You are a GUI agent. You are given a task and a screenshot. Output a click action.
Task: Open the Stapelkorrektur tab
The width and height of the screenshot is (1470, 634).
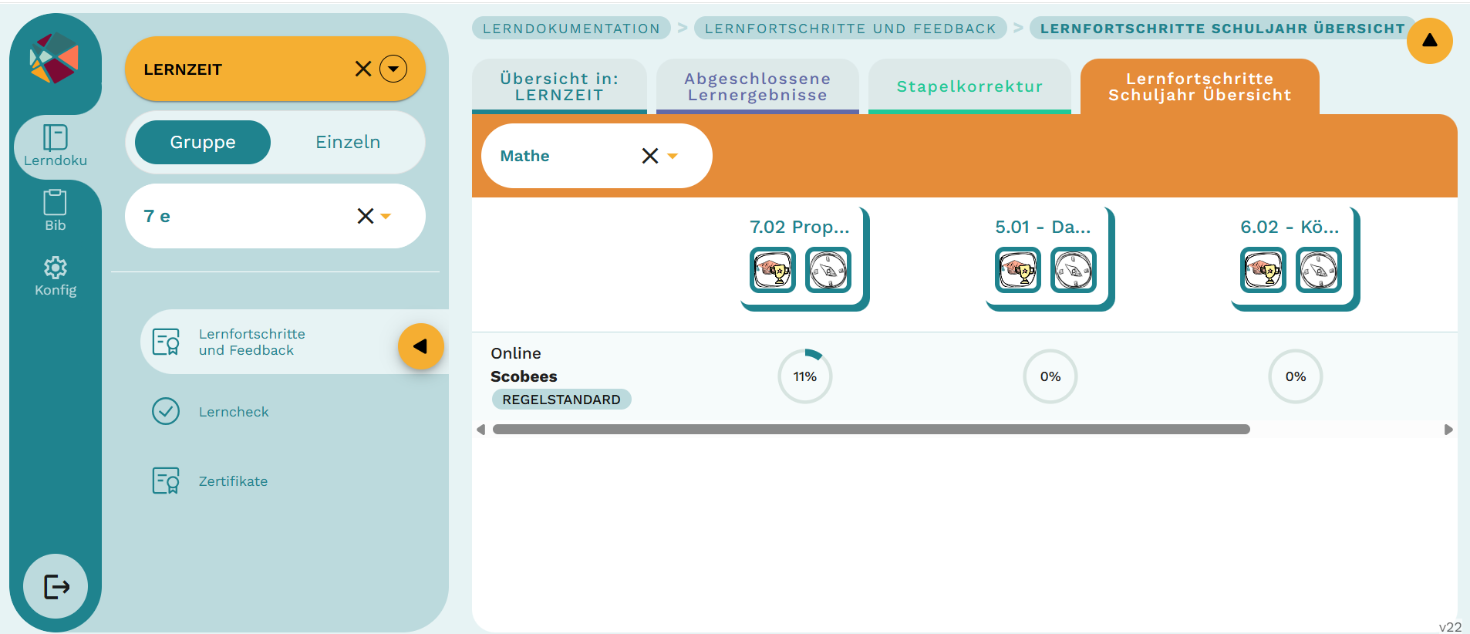[x=969, y=86]
